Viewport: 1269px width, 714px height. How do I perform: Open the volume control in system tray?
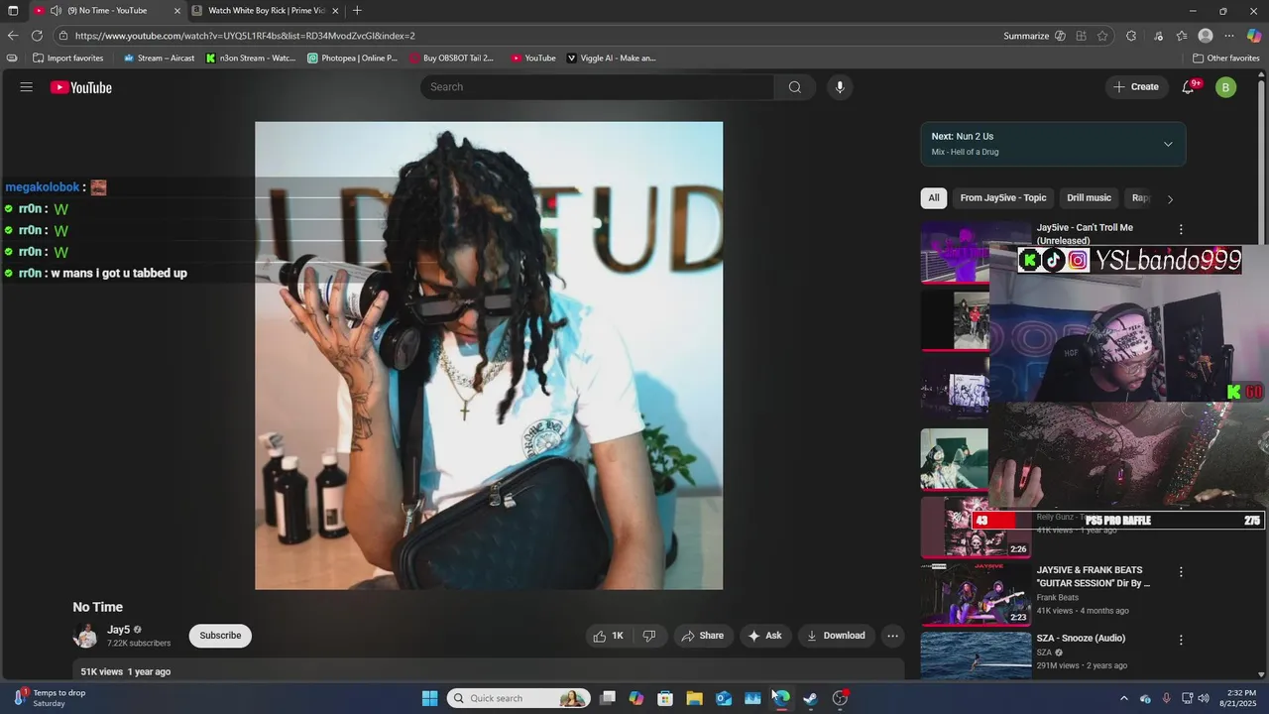pyautogui.click(x=1204, y=698)
